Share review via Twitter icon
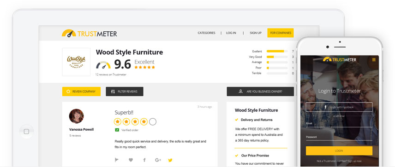This screenshot has height=167, width=395. [170, 160]
